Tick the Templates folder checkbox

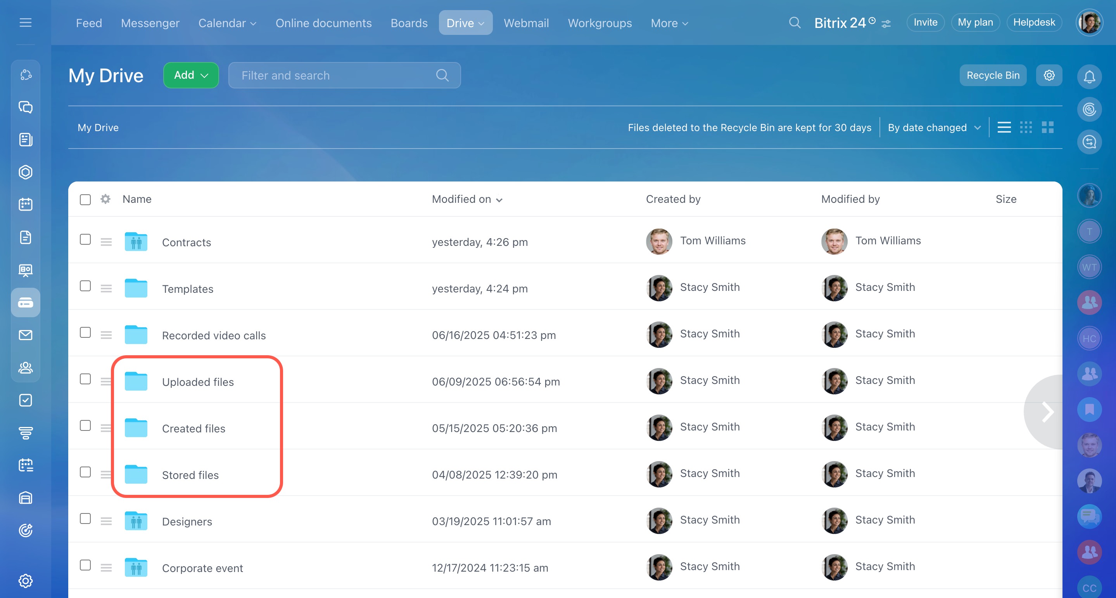pos(85,286)
